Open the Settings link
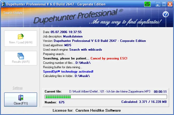The width and height of the screenshot is (174, 115). pos(18,88)
